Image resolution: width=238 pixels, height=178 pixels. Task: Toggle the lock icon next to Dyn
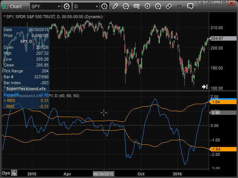click(x=14, y=173)
